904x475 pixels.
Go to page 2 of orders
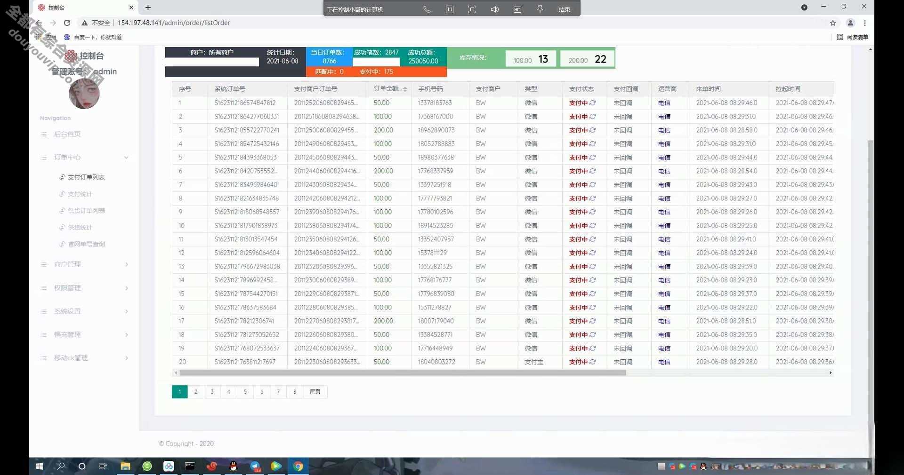click(196, 392)
